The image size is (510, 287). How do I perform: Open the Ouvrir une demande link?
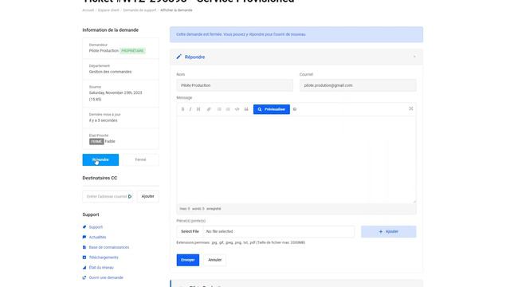pyautogui.click(x=106, y=277)
